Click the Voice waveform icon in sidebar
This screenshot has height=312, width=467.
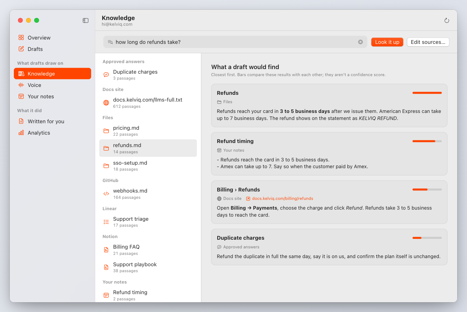(21, 85)
